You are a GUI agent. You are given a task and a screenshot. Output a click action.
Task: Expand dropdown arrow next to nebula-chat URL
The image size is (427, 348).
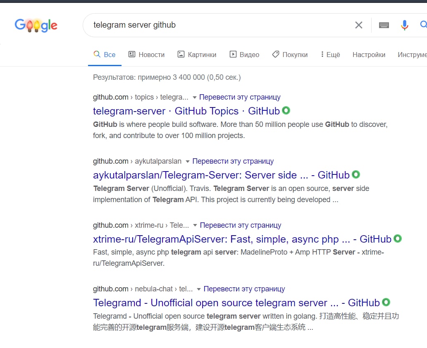tap(199, 289)
